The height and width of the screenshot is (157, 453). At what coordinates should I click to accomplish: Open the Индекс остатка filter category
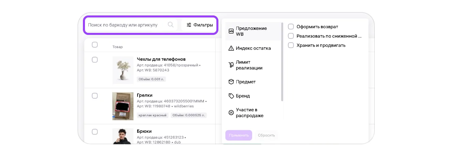[x=253, y=48]
